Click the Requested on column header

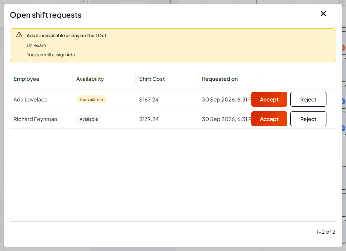(x=220, y=79)
